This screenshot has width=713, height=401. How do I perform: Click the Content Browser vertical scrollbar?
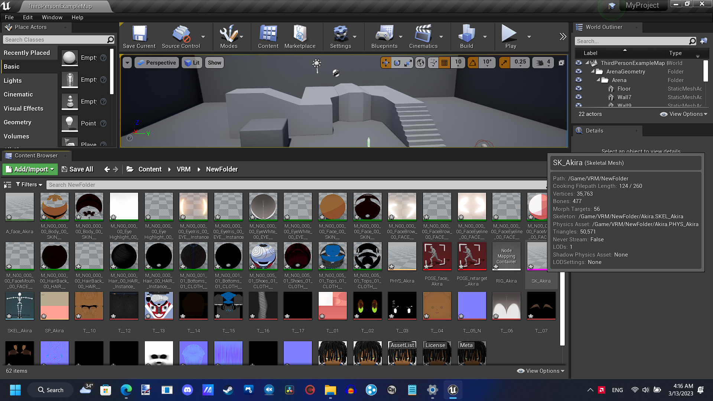[x=562, y=308]
